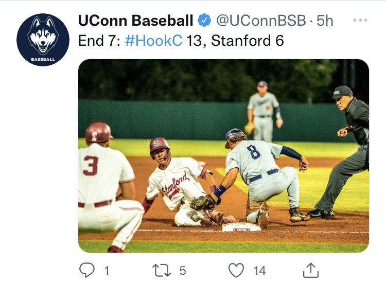Click the blue verified badge
The height and width of the screenshot is (283, 386).
(x=204, y=21)
